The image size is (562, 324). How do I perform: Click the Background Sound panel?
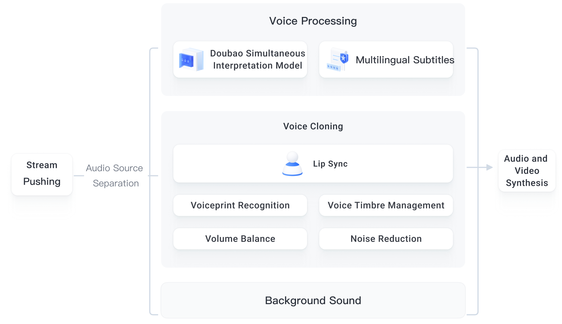click(x=313, y=300)
